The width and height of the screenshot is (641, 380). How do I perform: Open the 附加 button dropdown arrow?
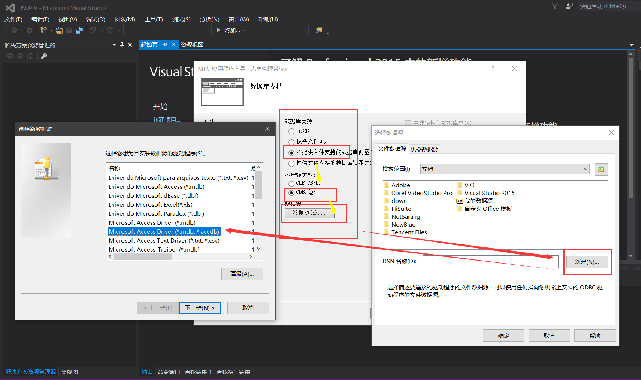[244, 30]
